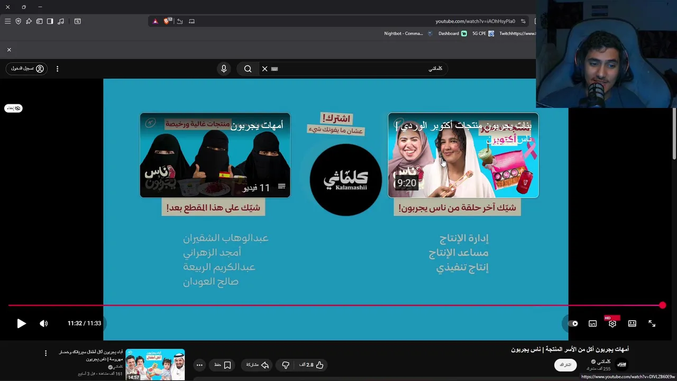
Task: Open Brave Shields panel icon
Action: [x=18, y=21]
